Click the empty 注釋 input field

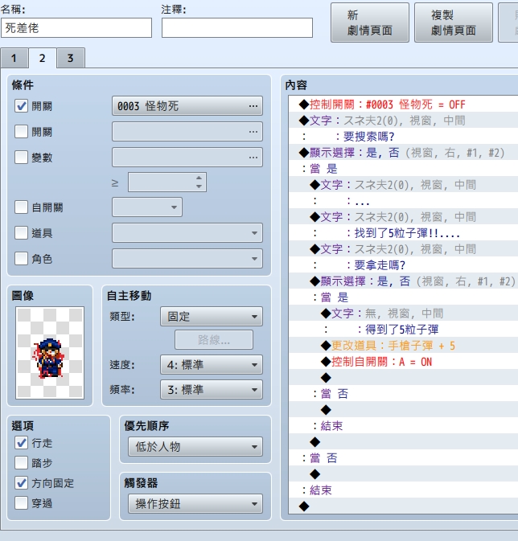237,28
